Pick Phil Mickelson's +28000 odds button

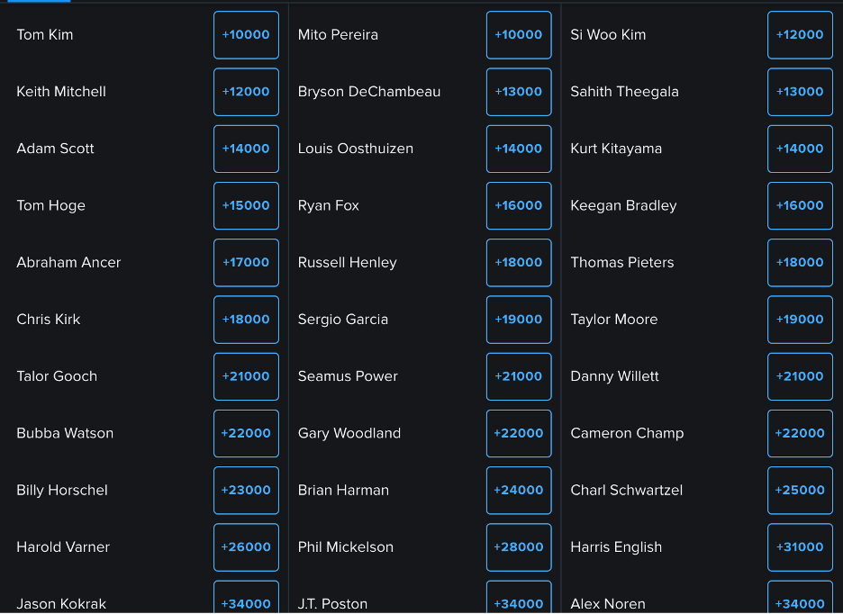click(519, 547)
